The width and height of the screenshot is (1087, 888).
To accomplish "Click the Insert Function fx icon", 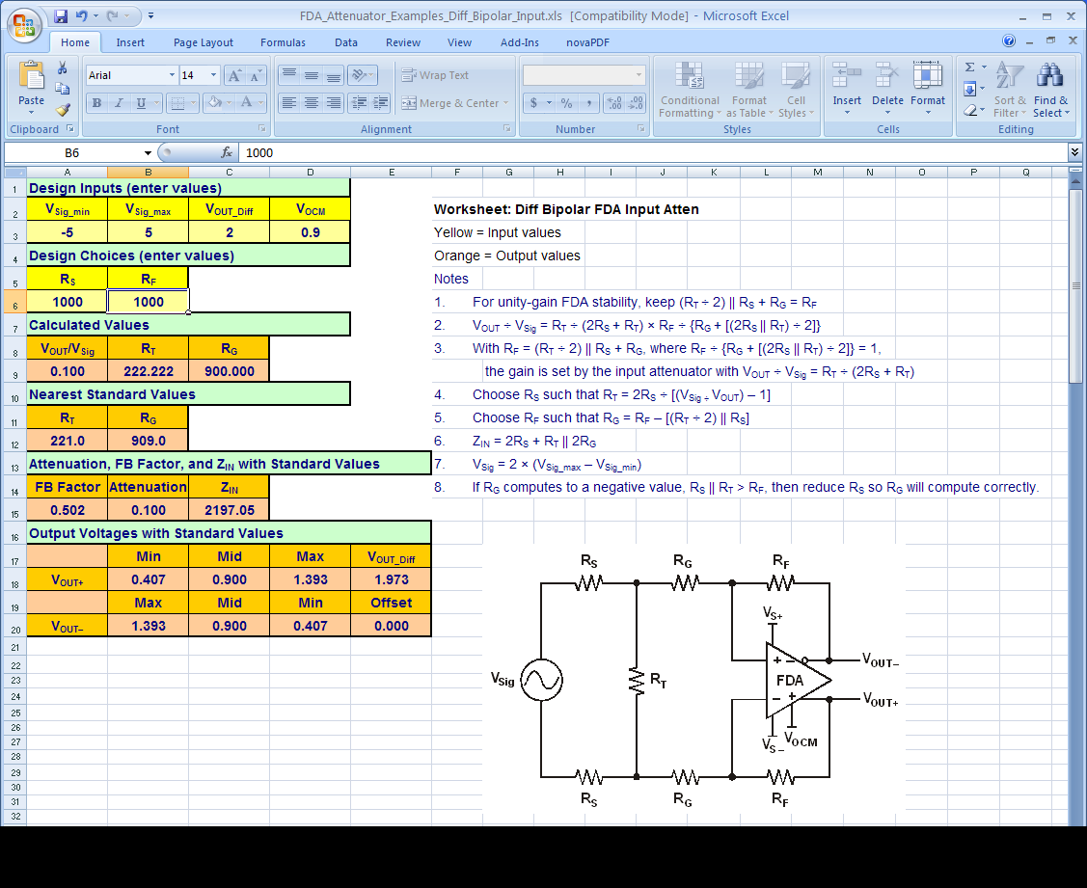I will [x=227, y=152].
